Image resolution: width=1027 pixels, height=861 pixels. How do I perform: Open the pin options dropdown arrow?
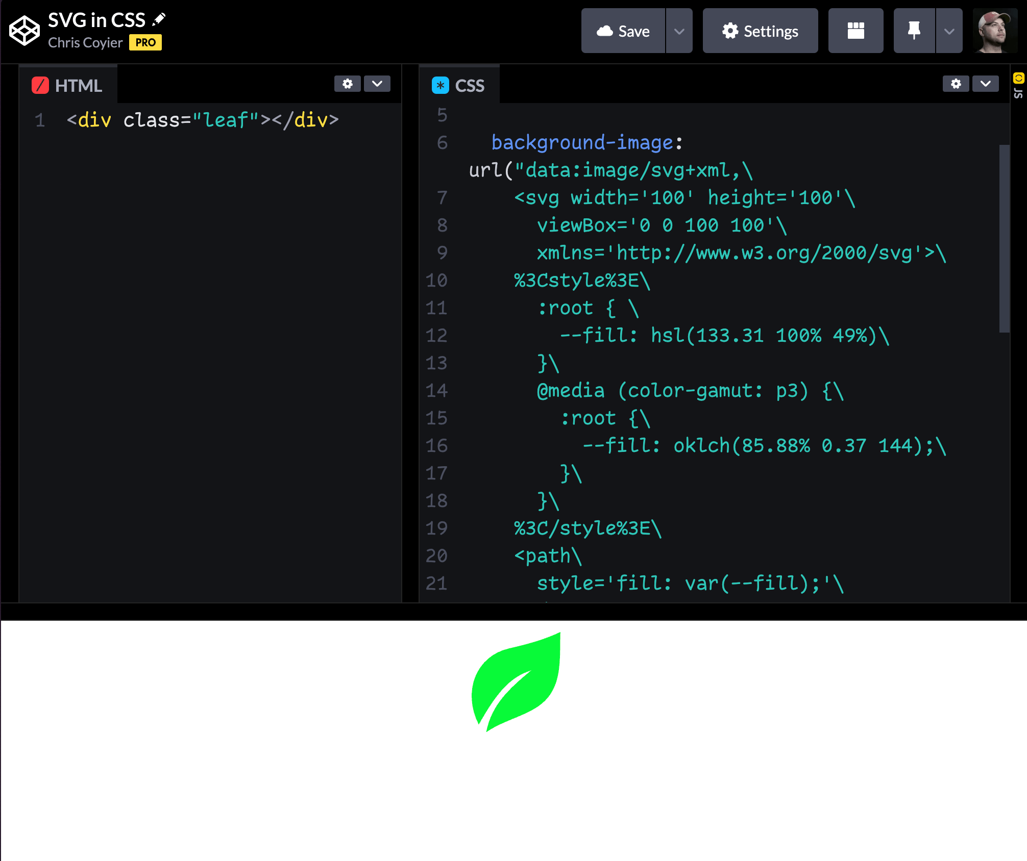pos(949,31)
